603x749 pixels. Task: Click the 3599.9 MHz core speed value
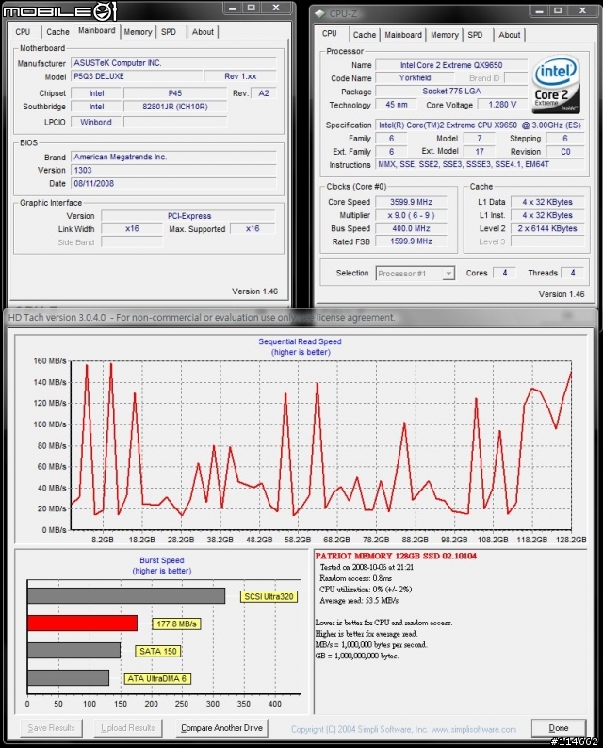pos(411,202)
